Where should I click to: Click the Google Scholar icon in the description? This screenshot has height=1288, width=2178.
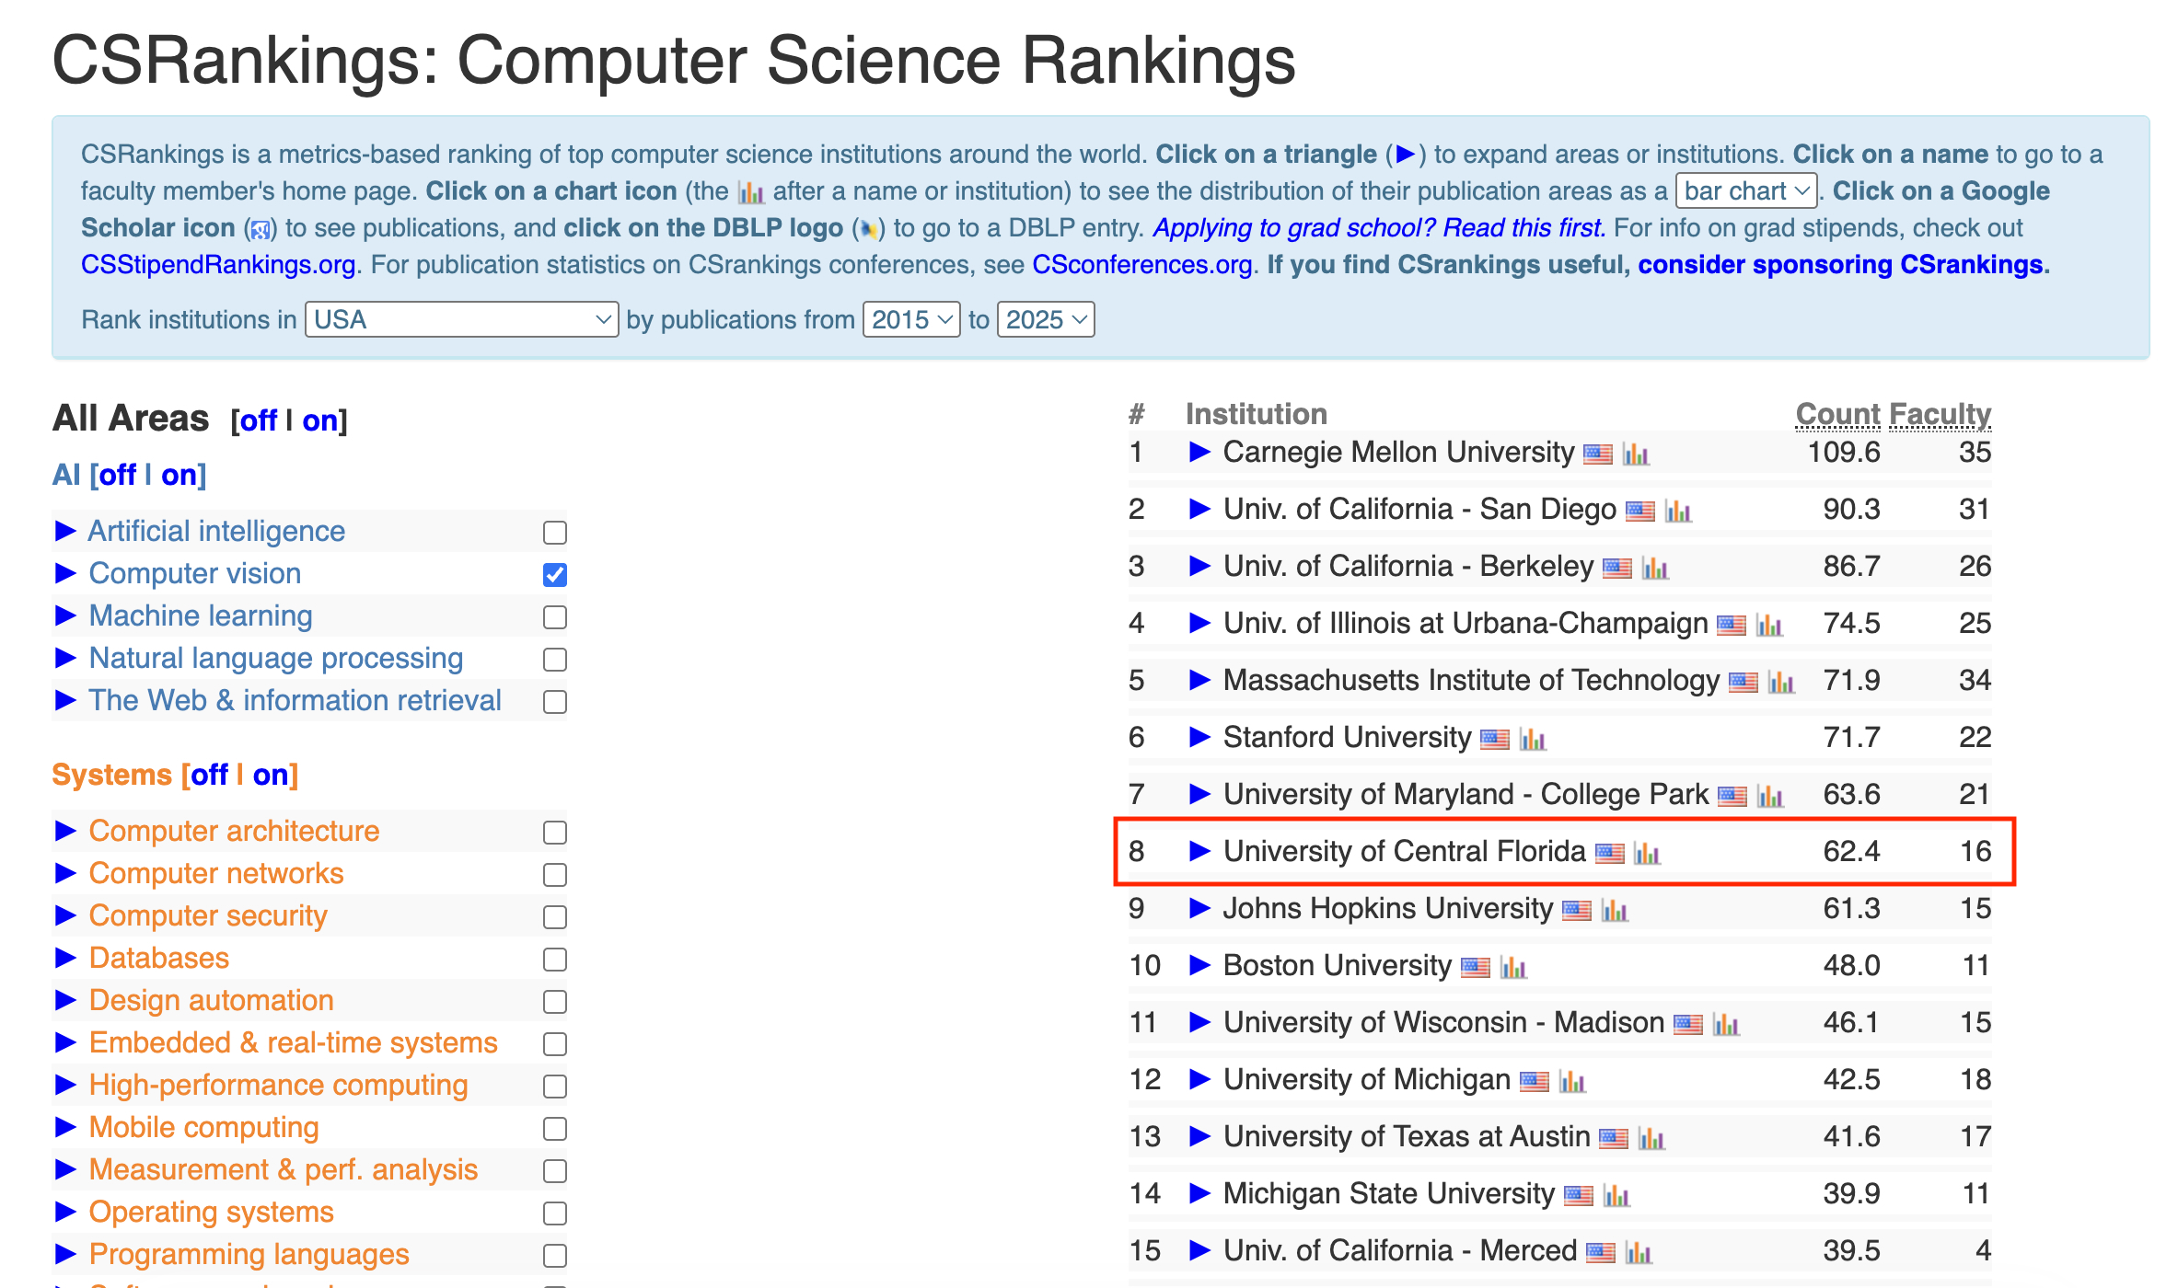[x=261, y=229]
